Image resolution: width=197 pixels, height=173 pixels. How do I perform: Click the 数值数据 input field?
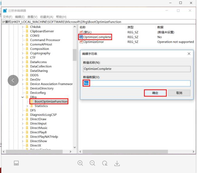(137, 83)
